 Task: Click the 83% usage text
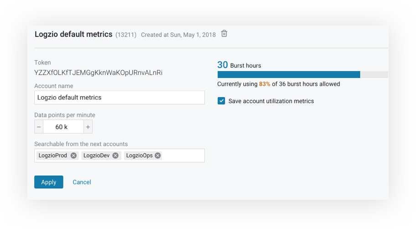click(265, 84)
